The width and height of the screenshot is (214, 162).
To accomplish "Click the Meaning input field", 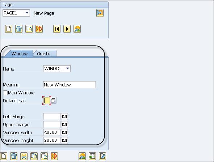I will 70,85.
